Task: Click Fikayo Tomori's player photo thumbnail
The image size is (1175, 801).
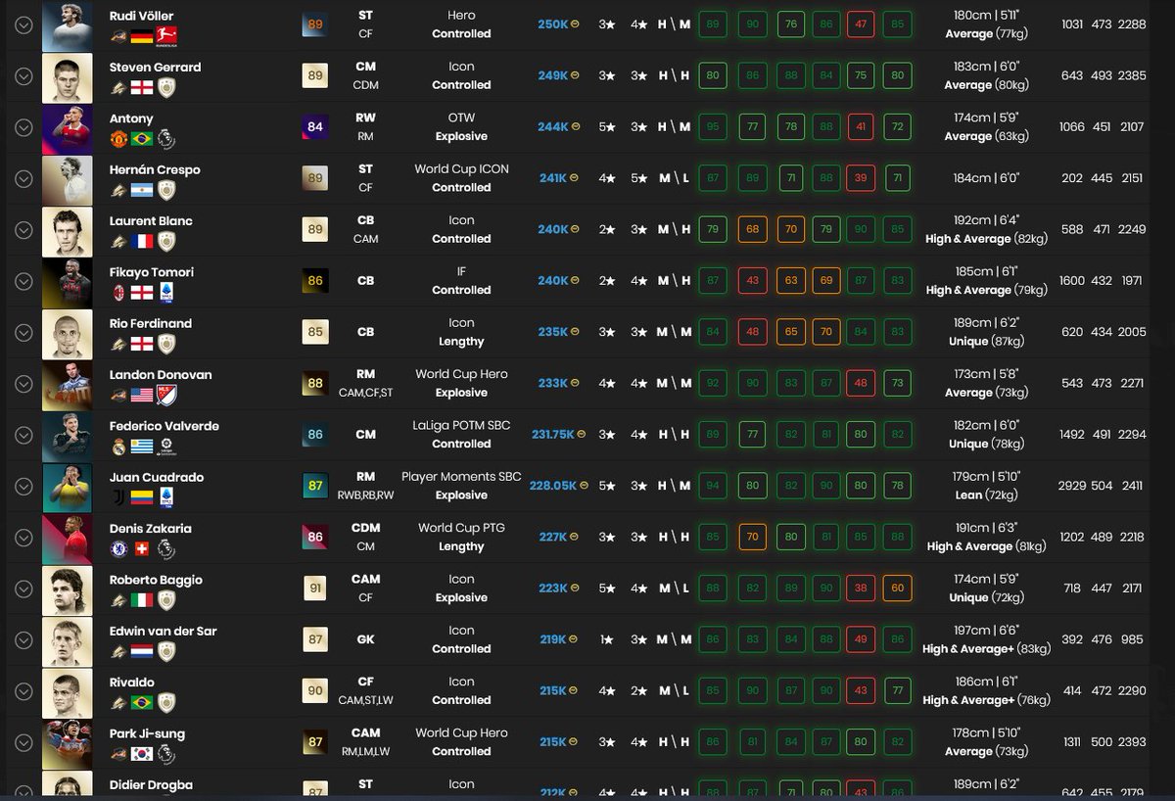Action: [68, 281]
